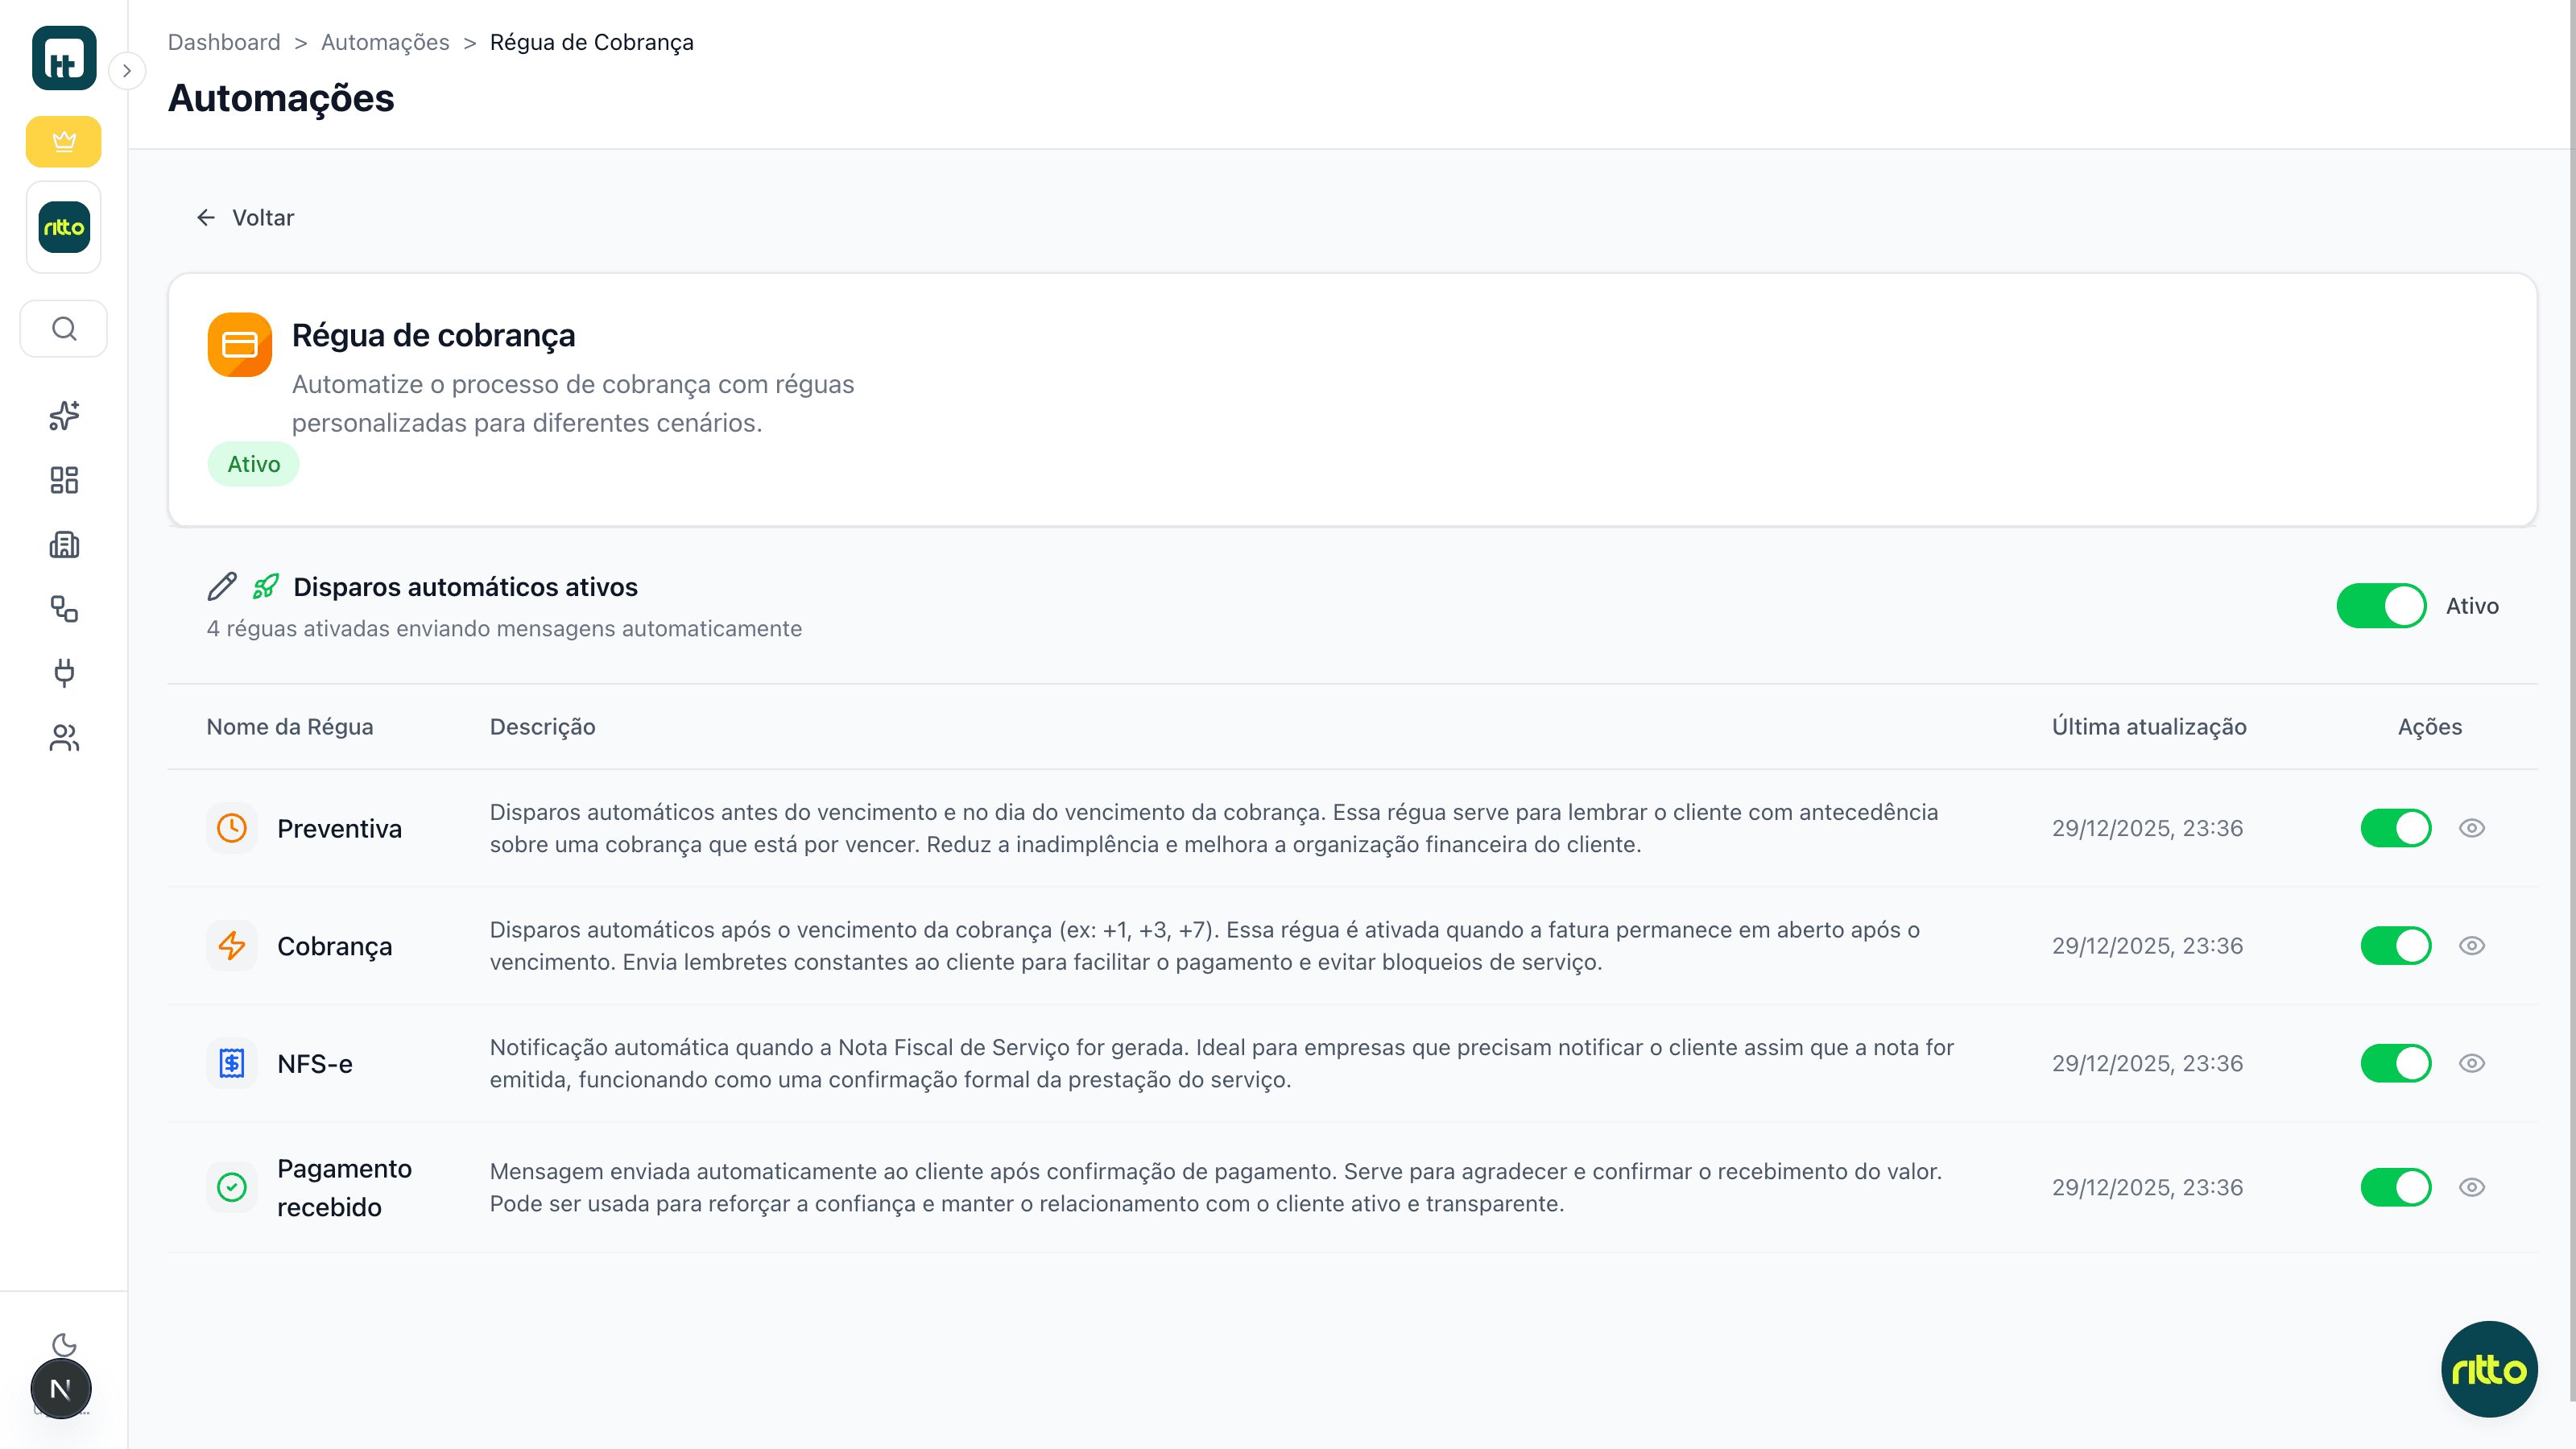Toggle Ativo switch for Disparos automáticos
2576x1449 pixels.
click(x=2381, y=606)
